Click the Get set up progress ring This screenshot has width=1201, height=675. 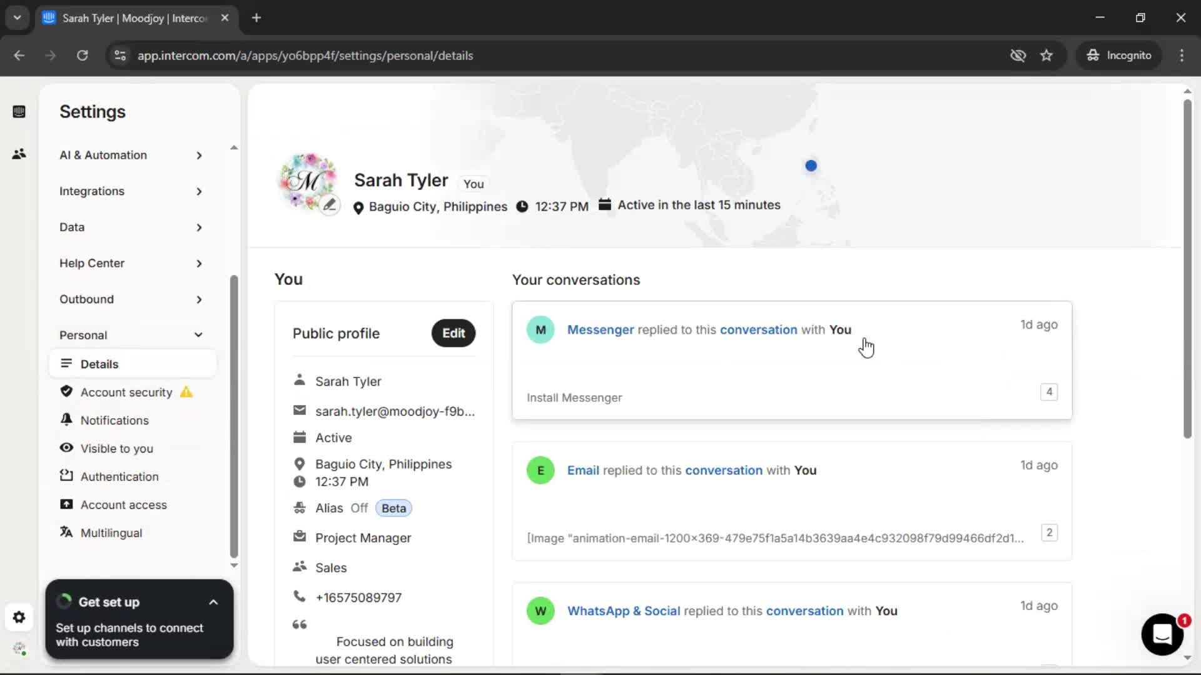[x=64, y=601]
